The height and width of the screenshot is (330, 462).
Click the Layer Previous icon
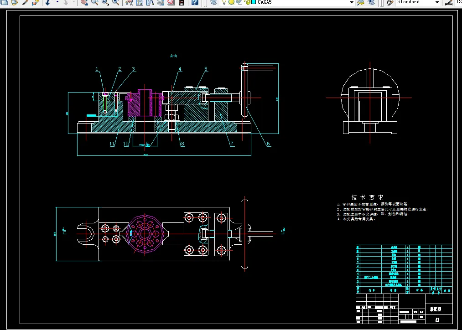tap(371, 2)
